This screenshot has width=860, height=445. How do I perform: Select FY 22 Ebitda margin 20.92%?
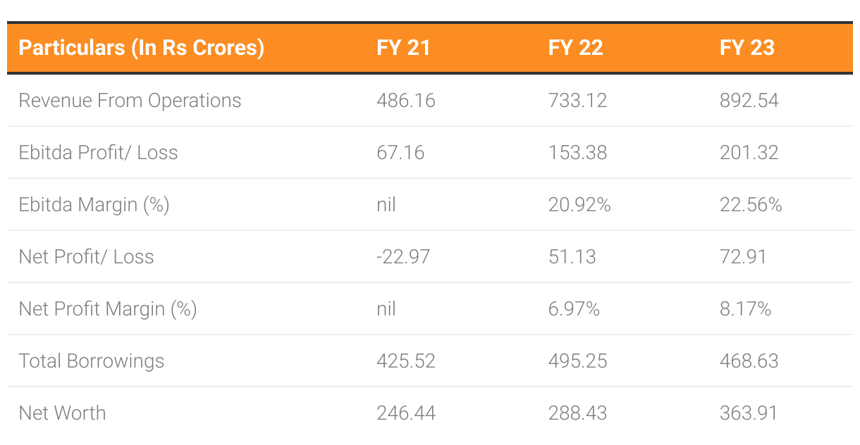point(579,205)
